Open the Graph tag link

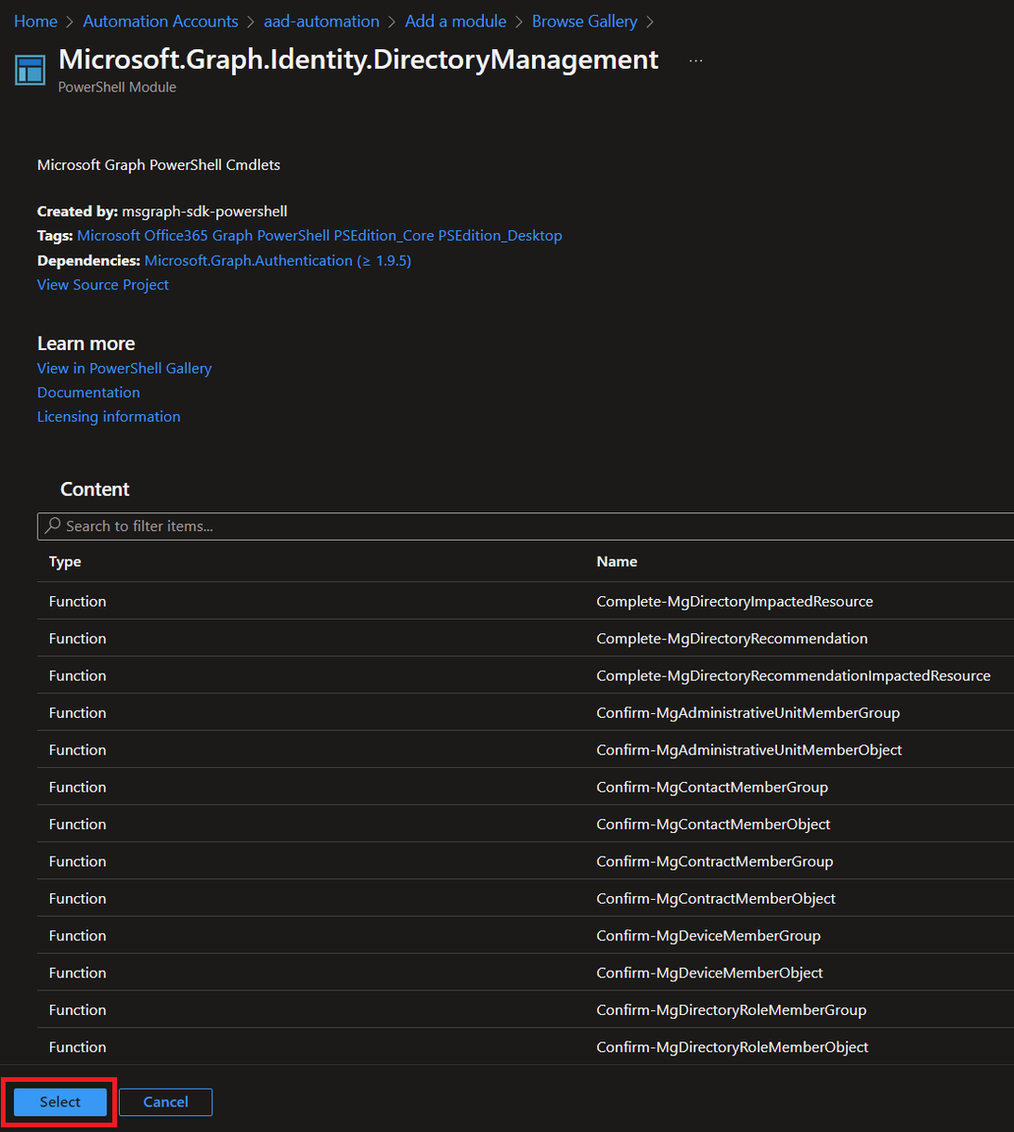pyautogui.click(x=233, y=236)
